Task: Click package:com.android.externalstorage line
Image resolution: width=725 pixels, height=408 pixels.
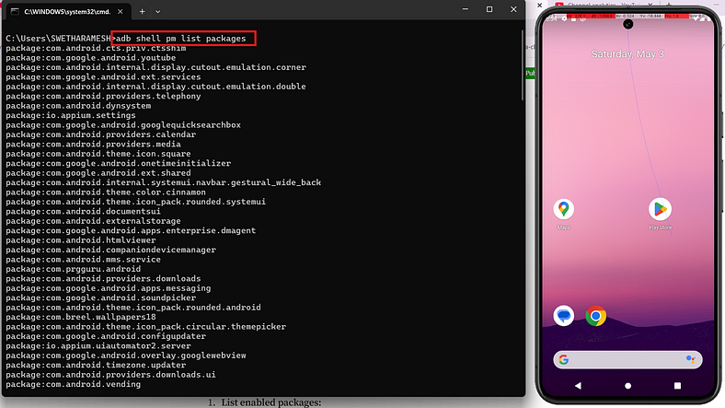Action: 93,221
